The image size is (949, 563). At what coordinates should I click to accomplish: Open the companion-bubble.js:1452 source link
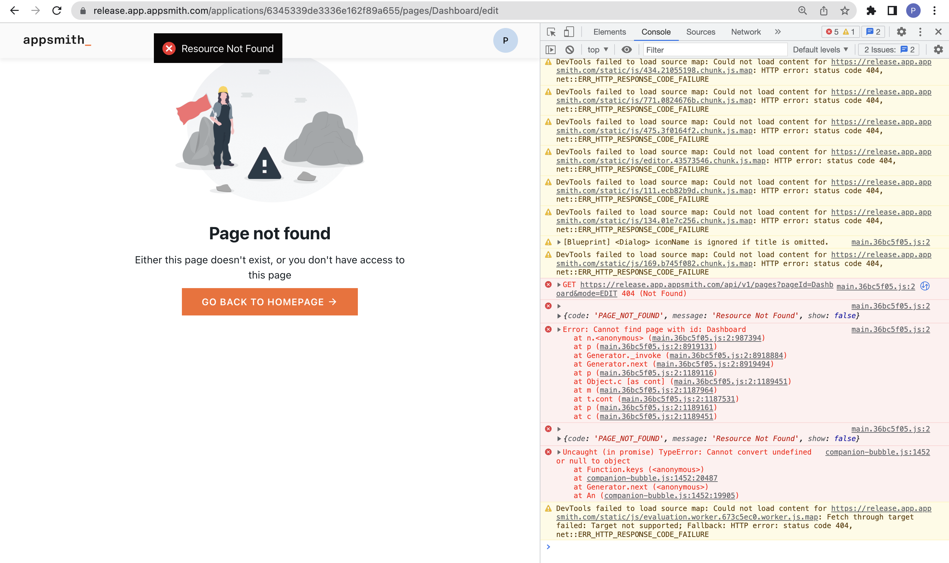click(877, 452)
